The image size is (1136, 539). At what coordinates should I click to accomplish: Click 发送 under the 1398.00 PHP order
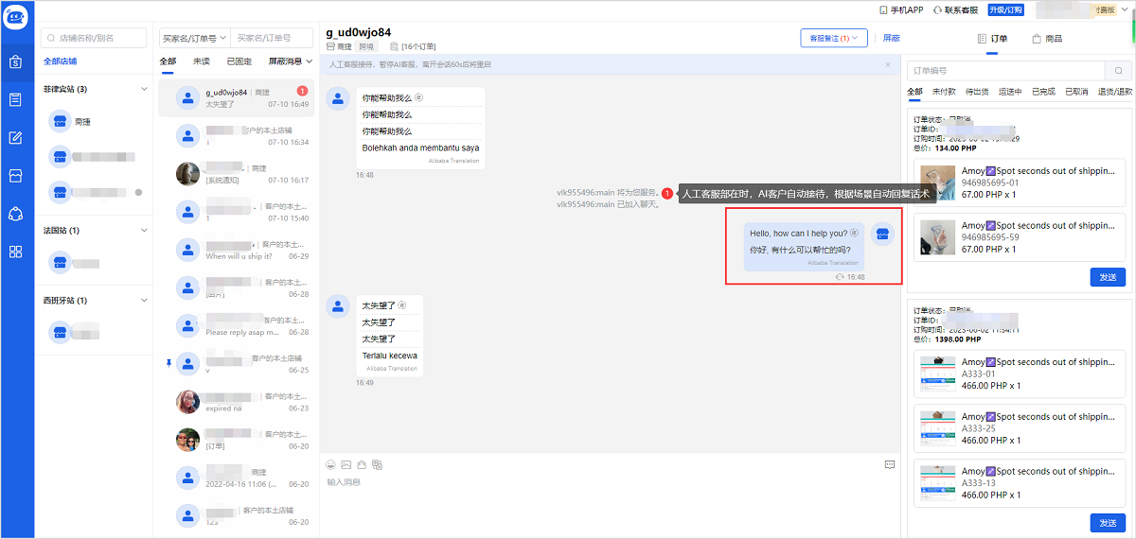[1108, 522]
